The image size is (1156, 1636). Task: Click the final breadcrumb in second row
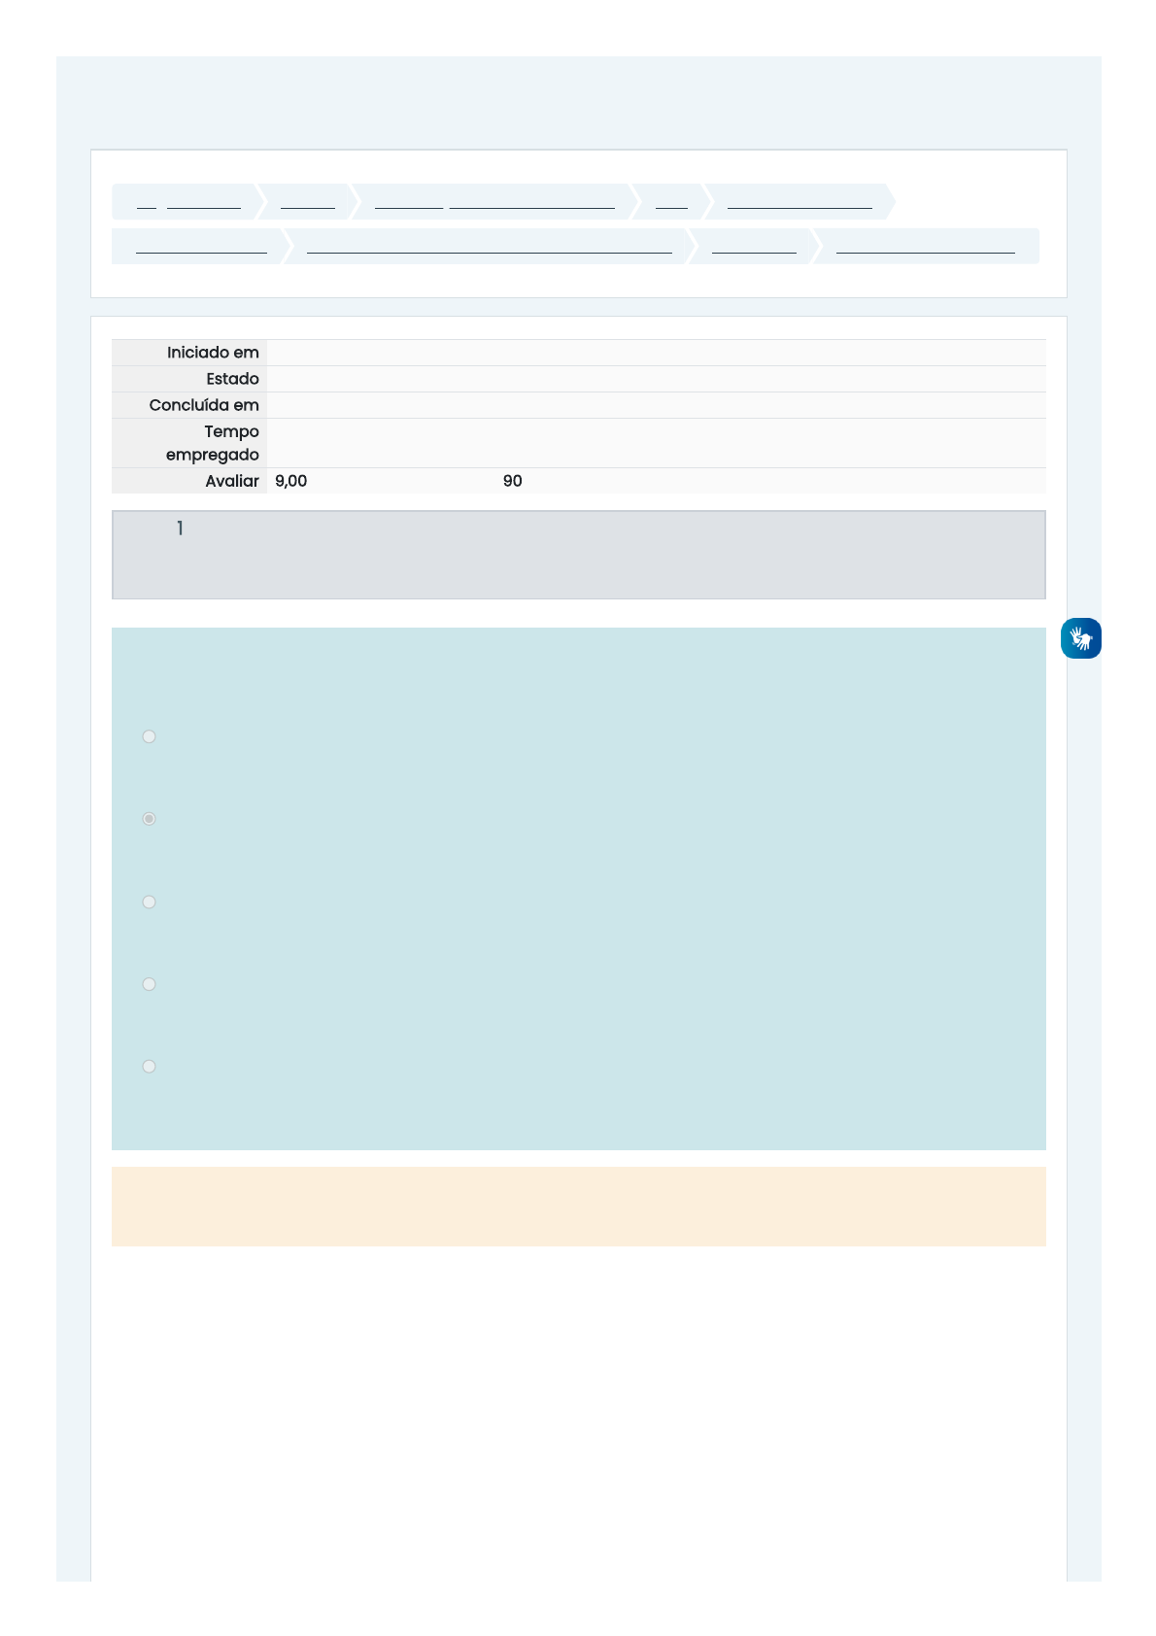click(925, 246)
